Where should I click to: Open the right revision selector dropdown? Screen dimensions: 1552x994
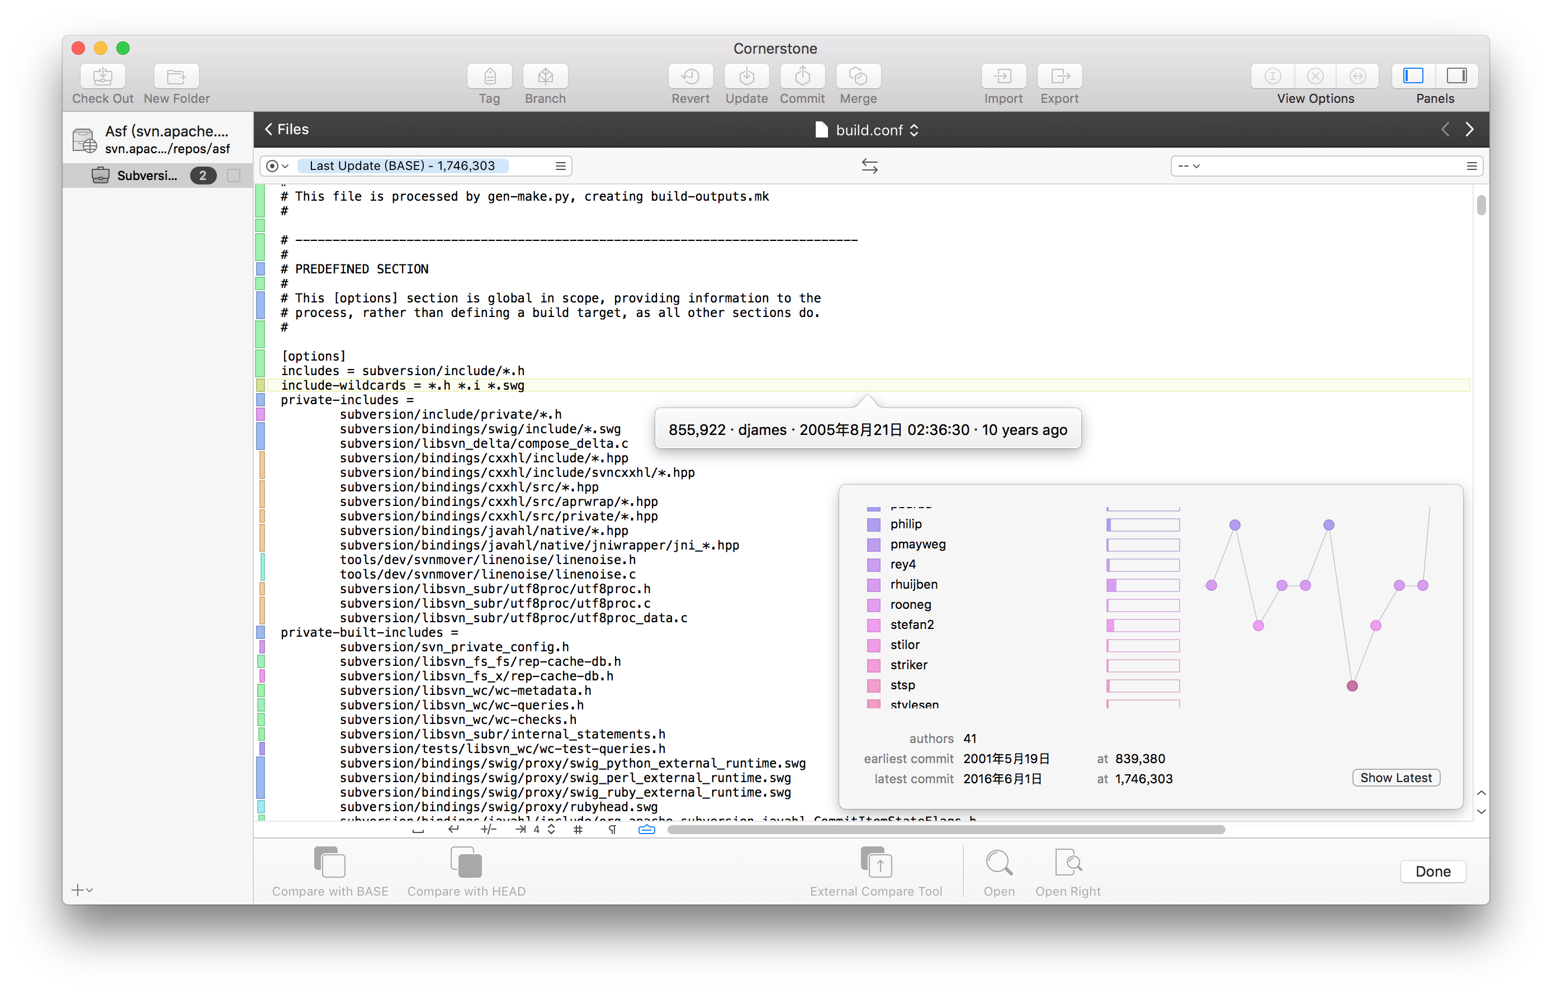click(1189, 166)
